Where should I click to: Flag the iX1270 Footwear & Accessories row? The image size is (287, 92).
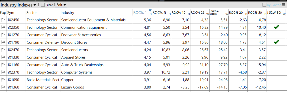(x=3, y=35)
